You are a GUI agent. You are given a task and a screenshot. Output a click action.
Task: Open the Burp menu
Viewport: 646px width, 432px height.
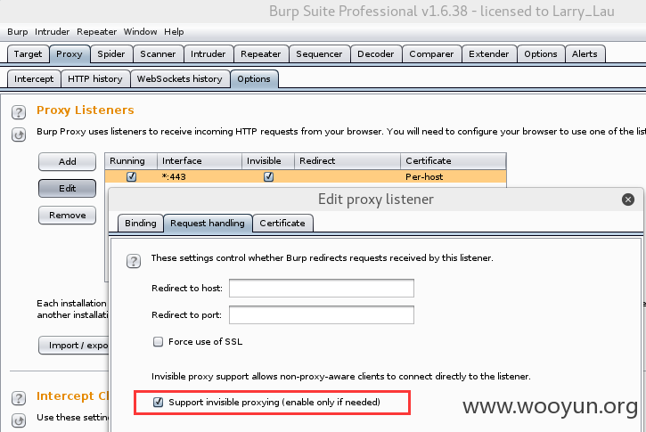[x=18, y=32]
